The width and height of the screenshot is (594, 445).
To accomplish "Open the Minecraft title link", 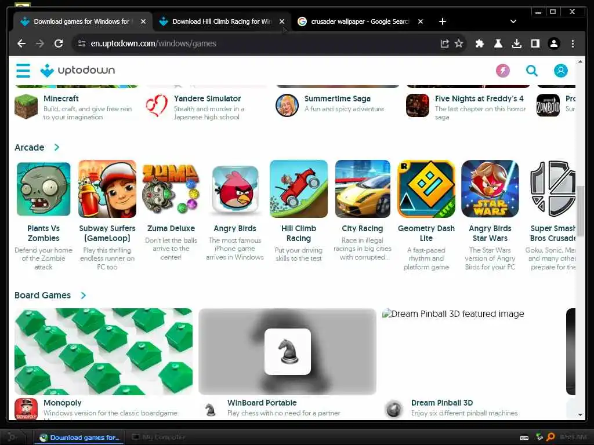I will coord(61,99).
